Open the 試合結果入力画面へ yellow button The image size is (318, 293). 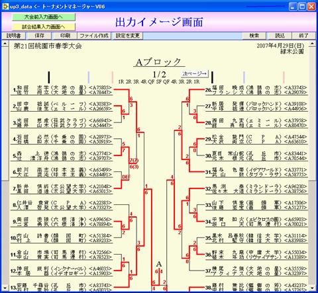44,27
